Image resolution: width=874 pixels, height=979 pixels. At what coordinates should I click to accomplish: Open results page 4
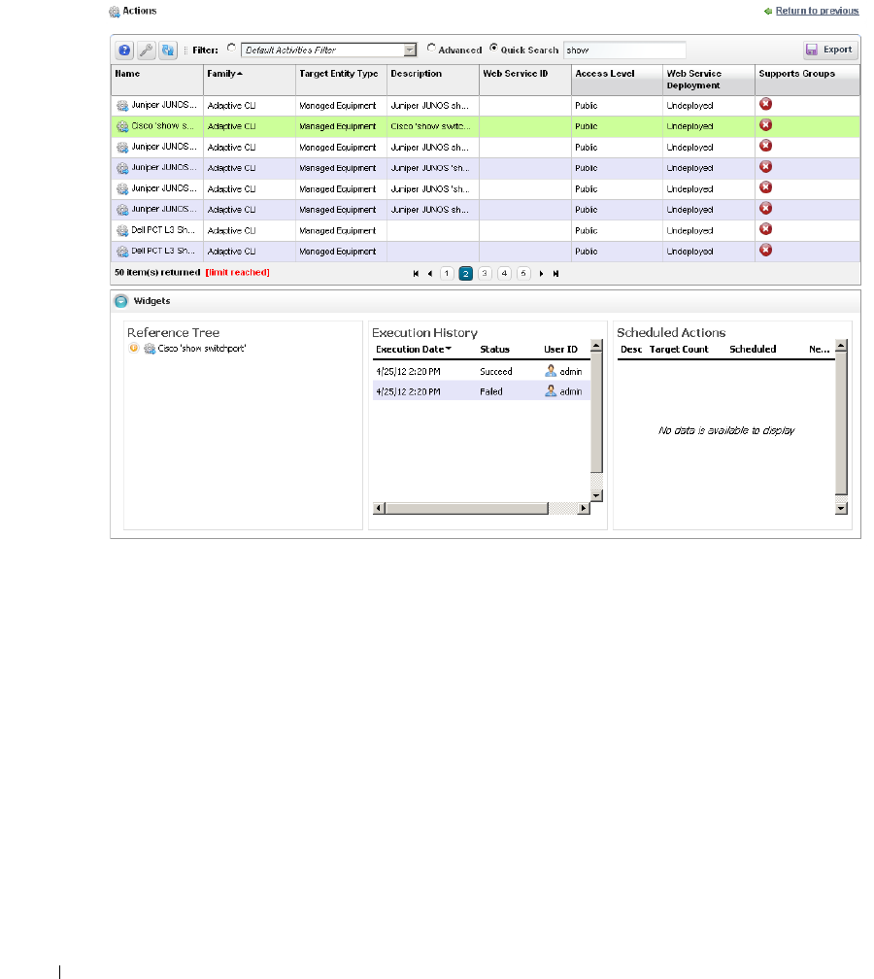point(504,274)
